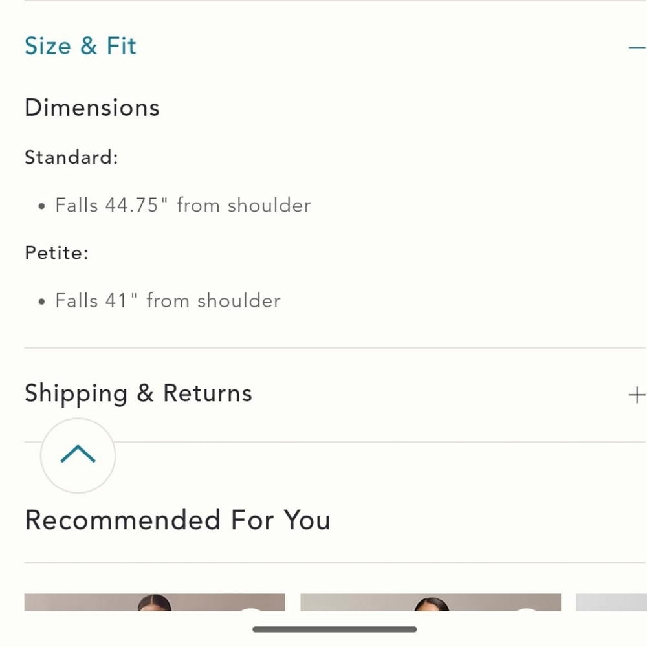Screen dimensions: 647x647
Task: Open the third, partially visible recommended product
Action: click(611, 602)
